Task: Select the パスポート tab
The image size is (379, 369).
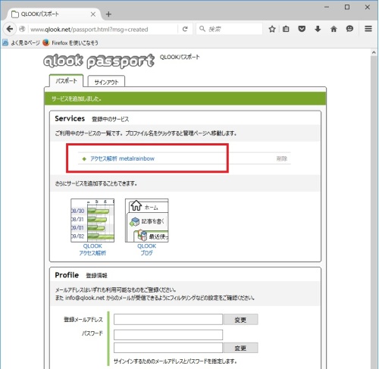Action: pyautogui.click(x=66, y=81)
